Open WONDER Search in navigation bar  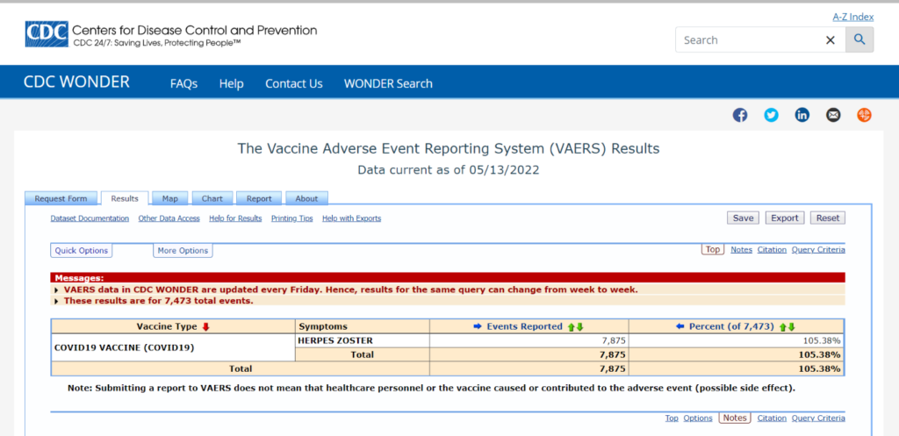tap(388, 83)
